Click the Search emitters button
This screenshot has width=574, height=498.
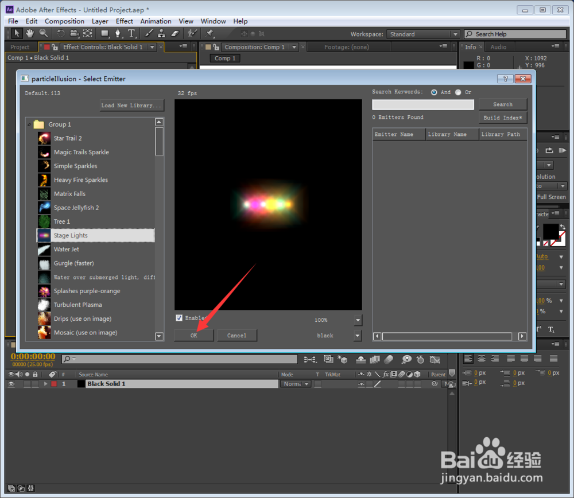tap(503, 104)
